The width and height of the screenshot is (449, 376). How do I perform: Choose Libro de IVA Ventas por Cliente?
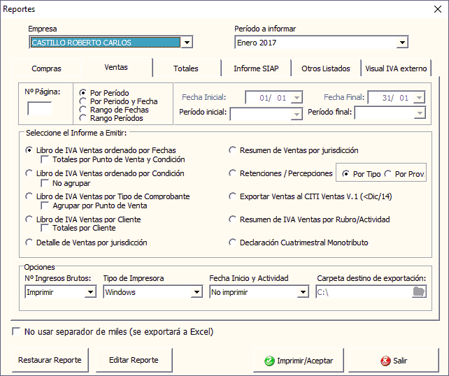point(29,219)
